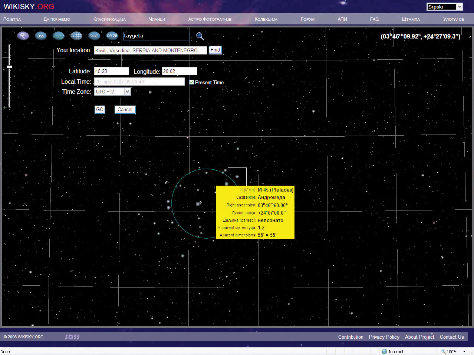Click the declination value +24°07′00.0″
474x355 pixels.
(x=272, y=213)
